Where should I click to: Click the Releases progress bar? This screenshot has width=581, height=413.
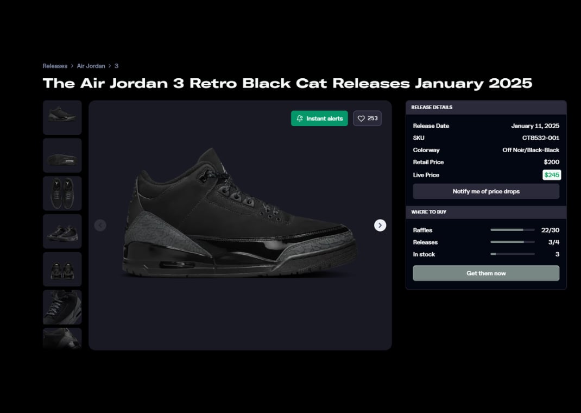coord(512,242)
